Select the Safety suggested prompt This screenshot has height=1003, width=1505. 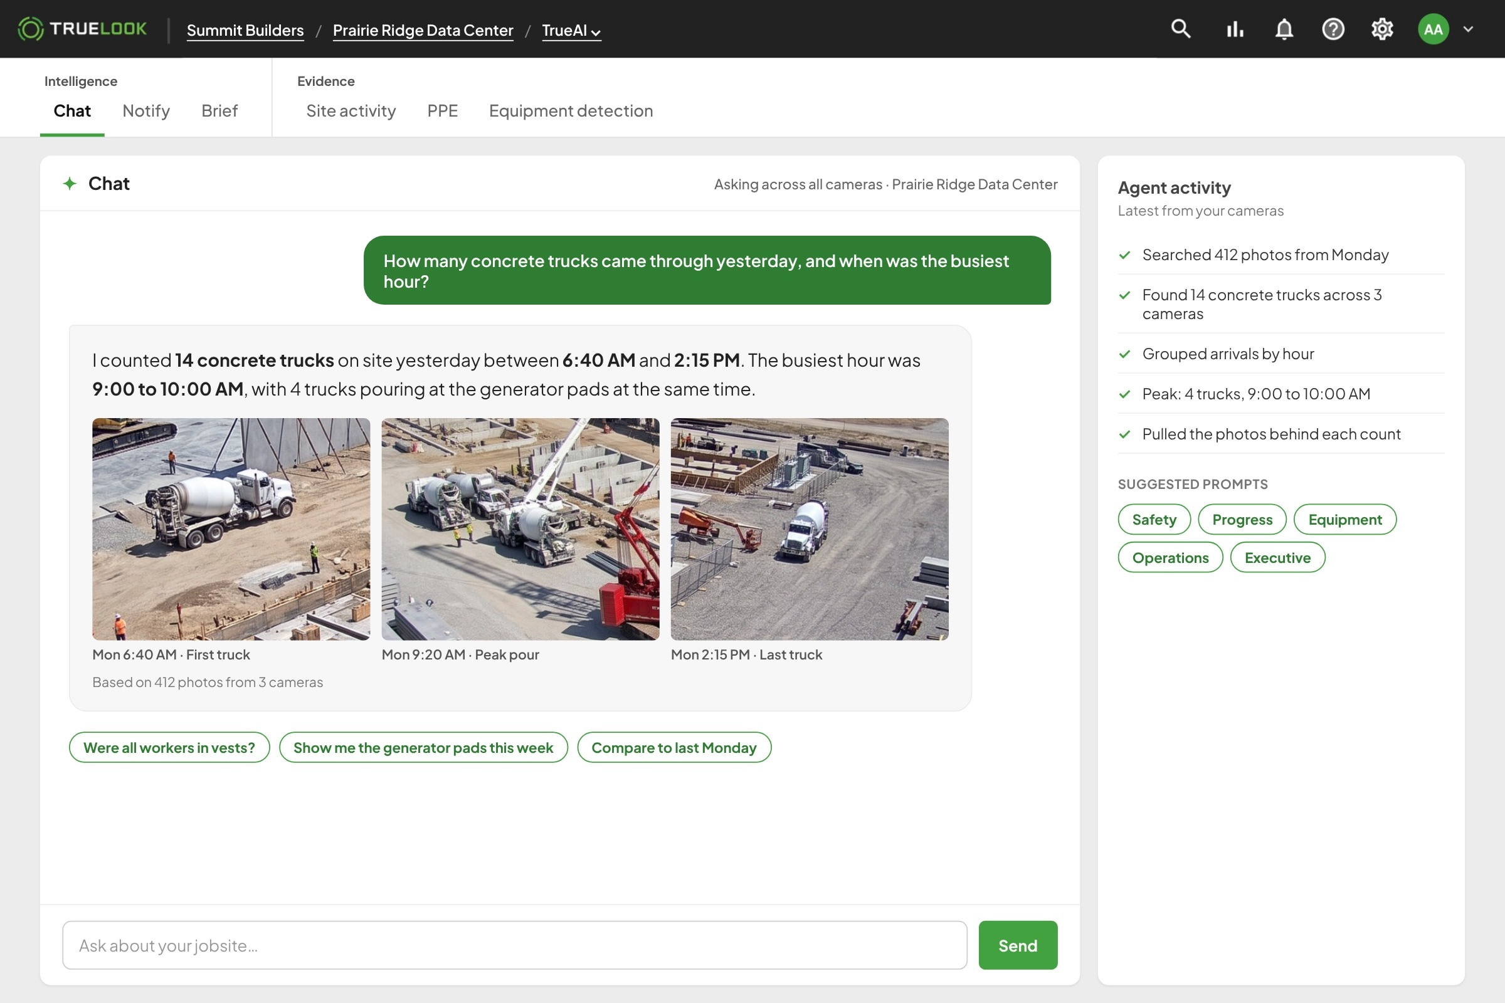(x=1154, y=519)
